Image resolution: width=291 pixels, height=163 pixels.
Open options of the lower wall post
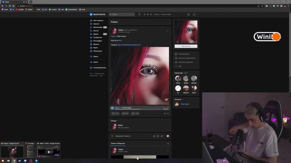167,150
